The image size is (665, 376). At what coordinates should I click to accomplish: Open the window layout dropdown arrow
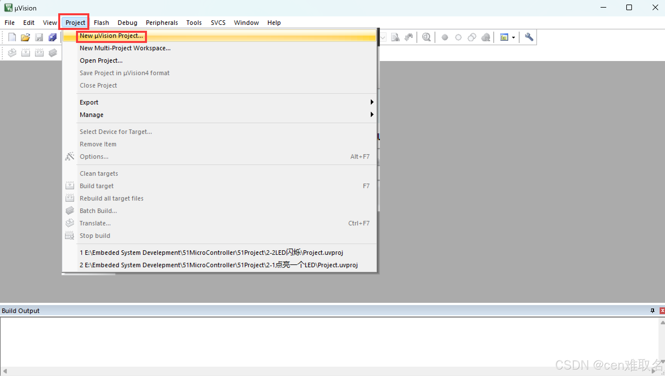(x=514, y=37)
